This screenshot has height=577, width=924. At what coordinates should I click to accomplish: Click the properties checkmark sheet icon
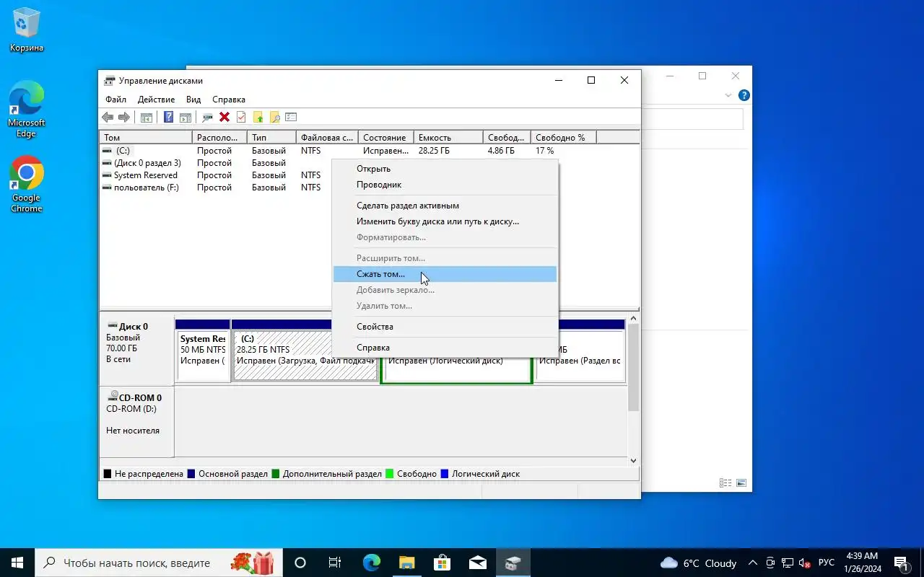pos(241,118)
